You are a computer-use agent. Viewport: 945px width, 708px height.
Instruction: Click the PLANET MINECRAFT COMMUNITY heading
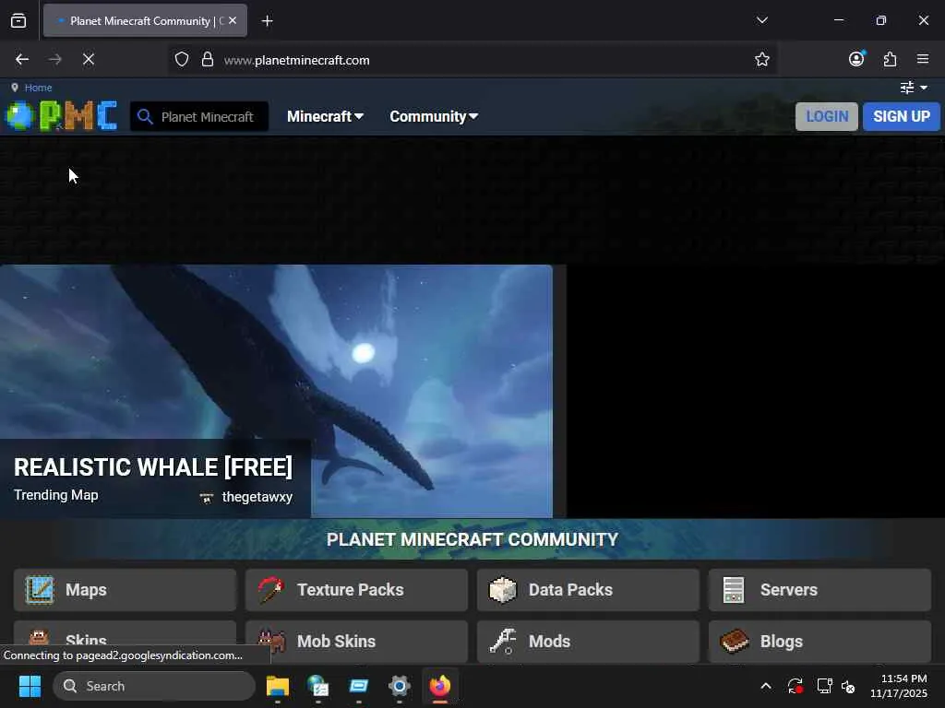472,539
